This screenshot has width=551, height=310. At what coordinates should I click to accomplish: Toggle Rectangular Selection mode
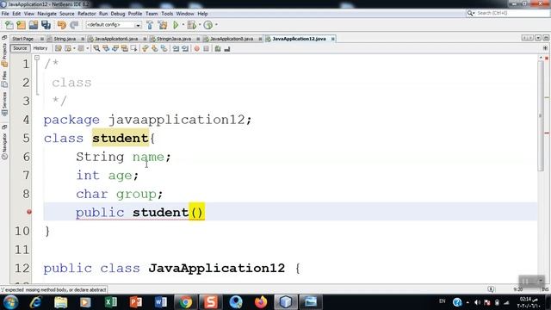point(134,48)
